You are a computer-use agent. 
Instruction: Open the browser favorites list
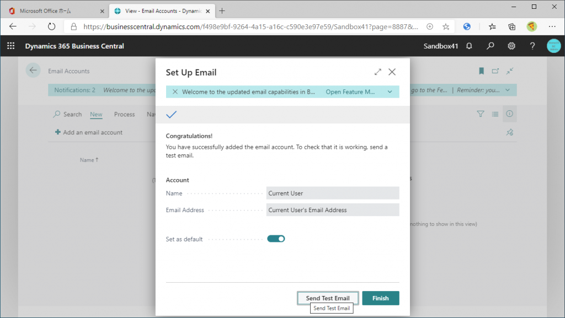pyautogui.click(x=492, y=26)
